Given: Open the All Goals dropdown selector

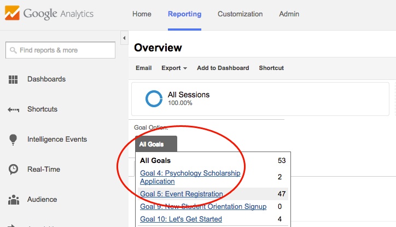Looking at the screenshot, I should pos(156,144).
